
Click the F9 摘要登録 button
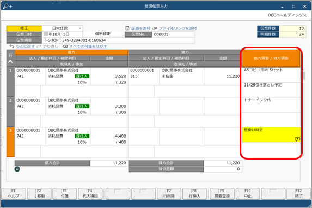(x=222, y=194)
